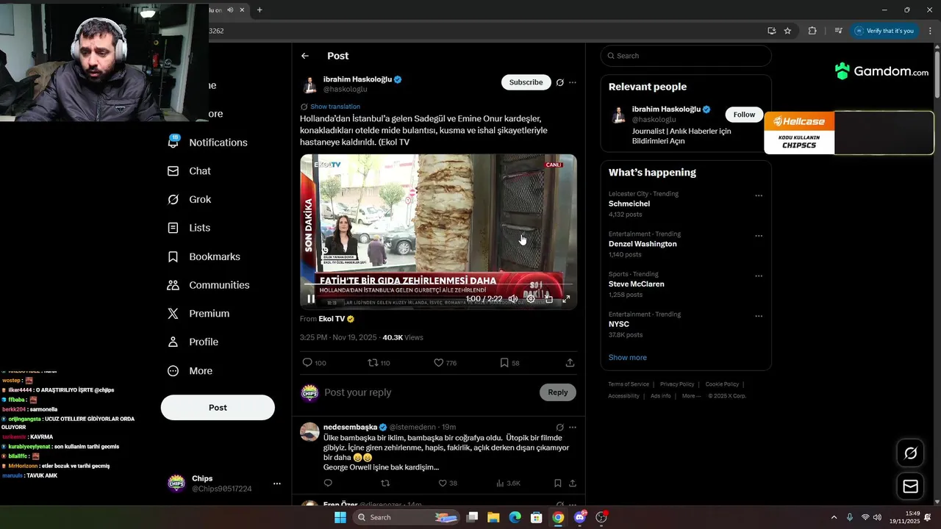Focus the Post your reply field

point(429,392)
